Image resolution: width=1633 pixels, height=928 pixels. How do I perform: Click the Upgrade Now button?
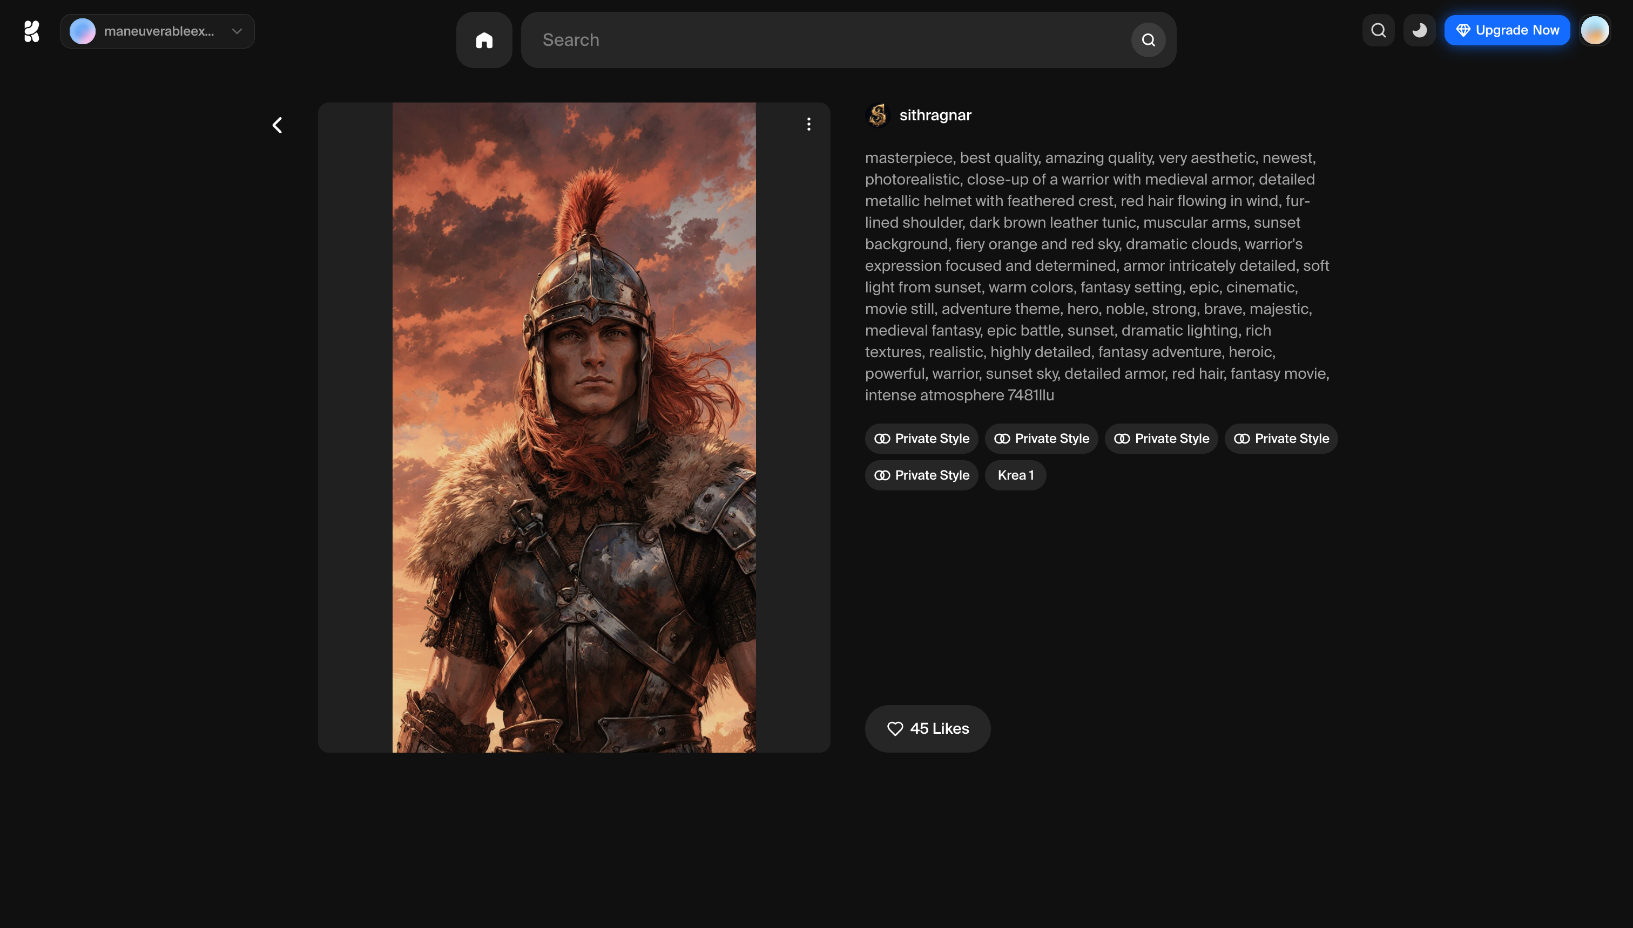pos(1507,31)
